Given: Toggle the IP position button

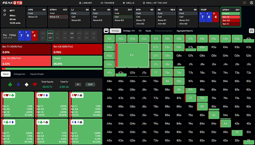Looking at the screenshot, I should (x=78, y=85).
